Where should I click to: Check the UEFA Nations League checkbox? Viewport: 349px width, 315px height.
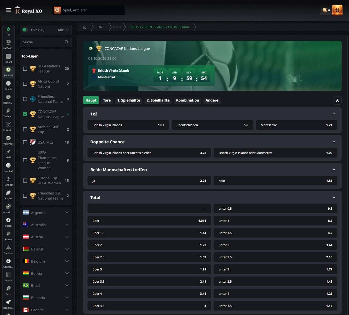click(25, 69)
